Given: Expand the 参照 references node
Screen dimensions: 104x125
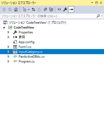Looking at the screenshot, I should [8, 37].
